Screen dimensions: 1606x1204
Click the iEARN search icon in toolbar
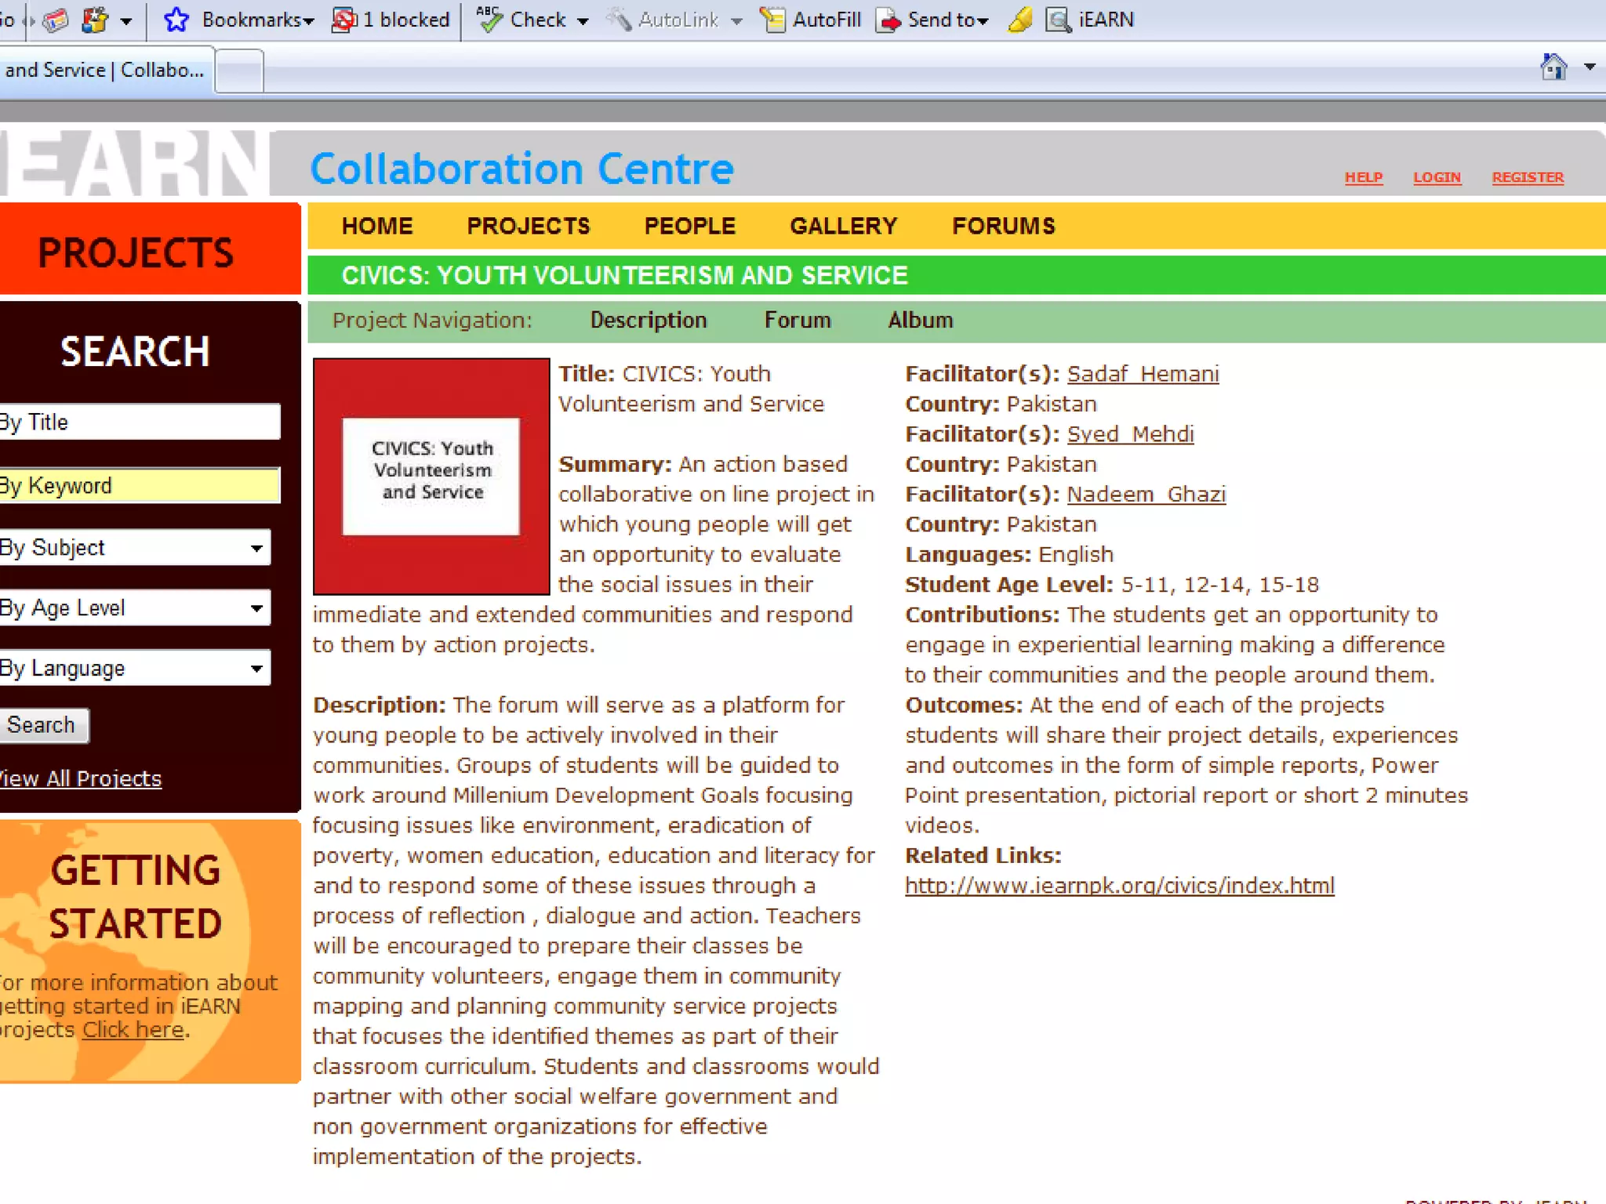point(1058,20)
